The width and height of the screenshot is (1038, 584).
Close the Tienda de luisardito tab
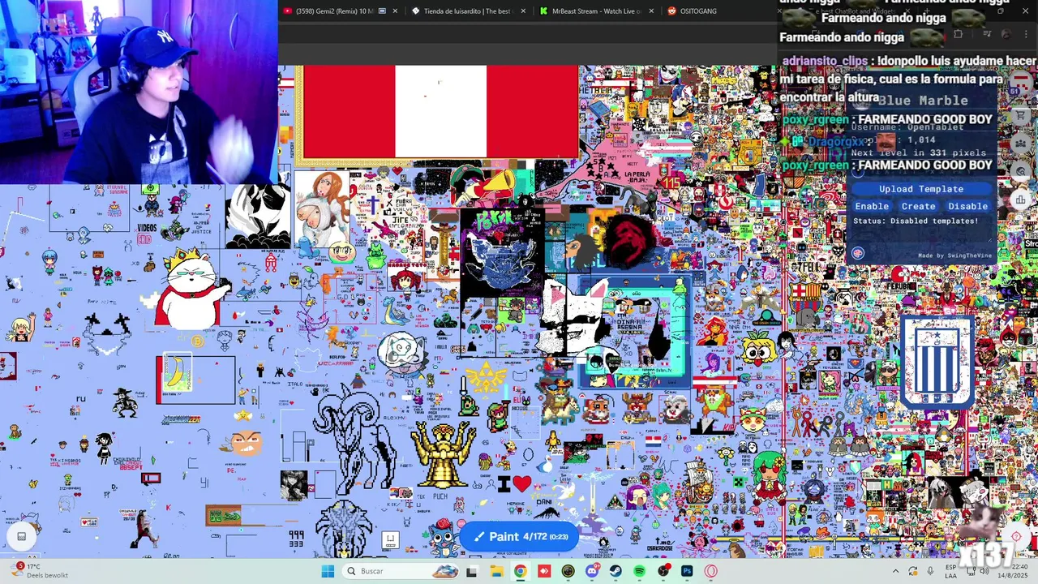(x=523, y=11)
